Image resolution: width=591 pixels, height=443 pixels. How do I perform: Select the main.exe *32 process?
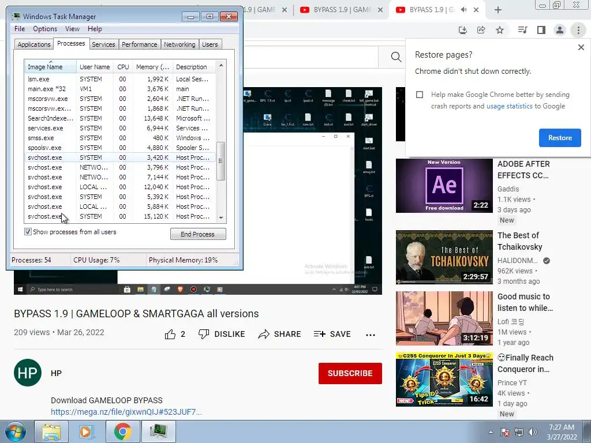coord(120,89)
